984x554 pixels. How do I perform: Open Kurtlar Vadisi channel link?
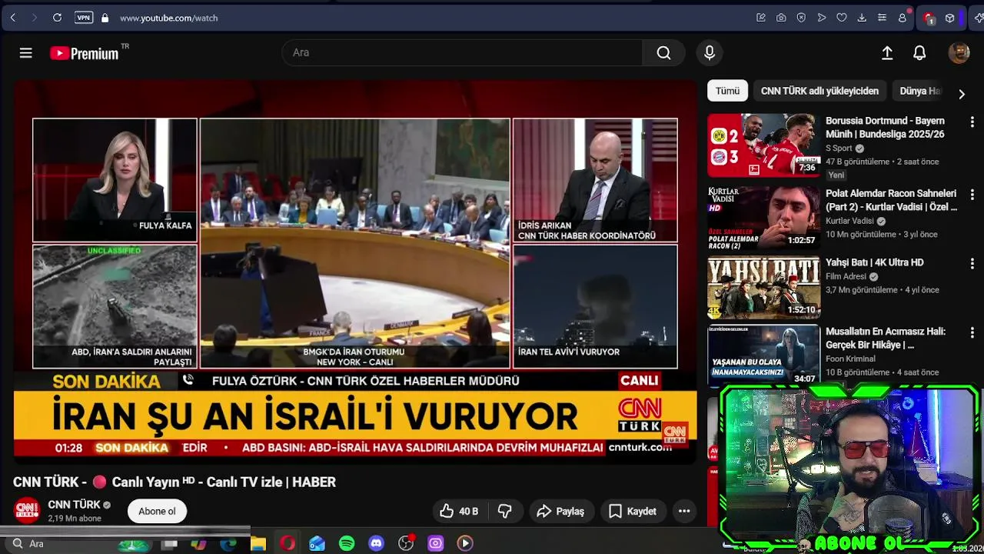(x=849, y=221)
